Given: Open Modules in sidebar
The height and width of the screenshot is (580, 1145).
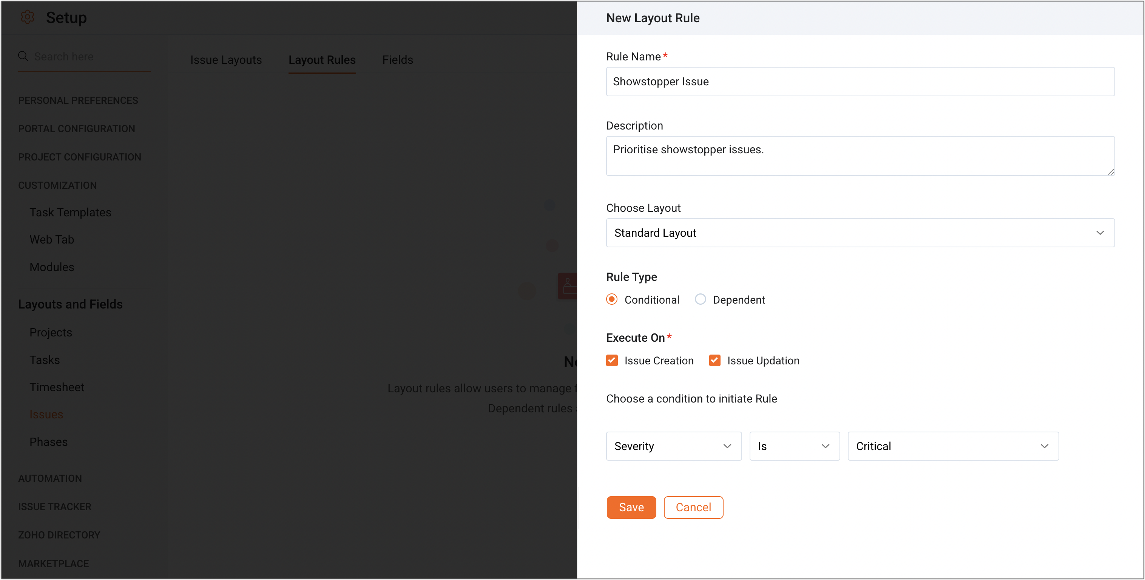Looking at the screenshot, I should (x=52, y=267).
